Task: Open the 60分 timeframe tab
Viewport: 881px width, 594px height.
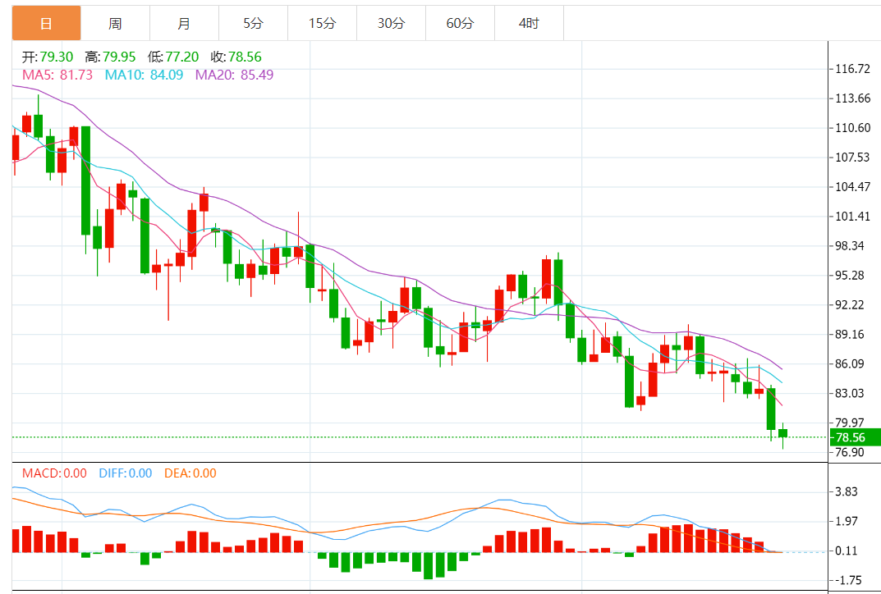Action: 460,23
